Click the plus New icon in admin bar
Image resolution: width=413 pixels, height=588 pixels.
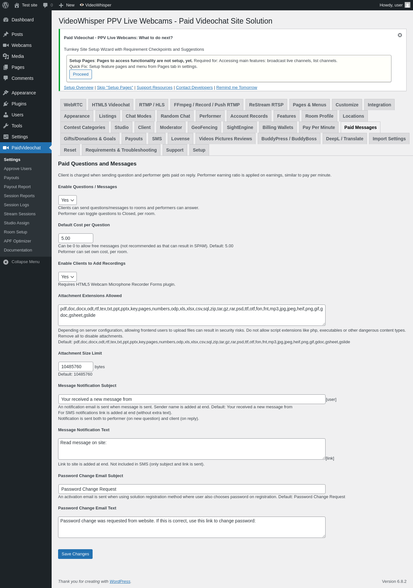point(61,5)
